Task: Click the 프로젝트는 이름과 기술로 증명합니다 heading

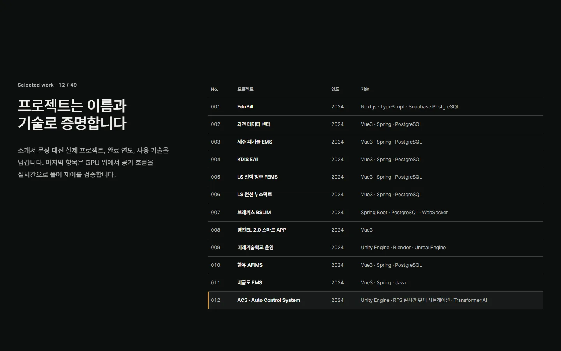Action: click(72, 114)
